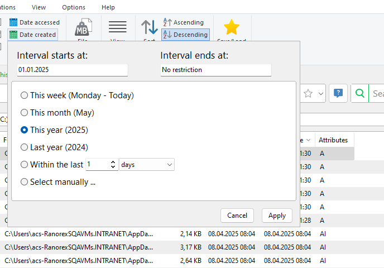Open the days unit dropdown

click(x=147, y=165)
